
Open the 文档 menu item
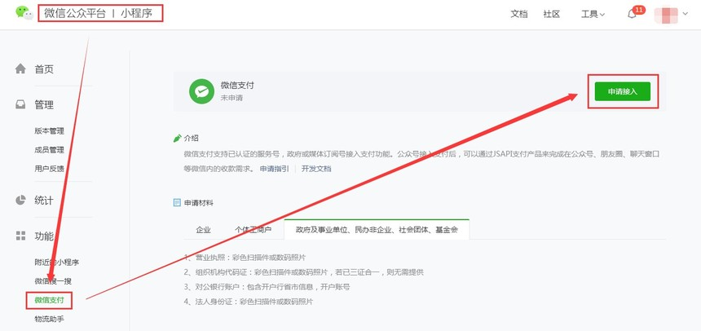(519, 15)
